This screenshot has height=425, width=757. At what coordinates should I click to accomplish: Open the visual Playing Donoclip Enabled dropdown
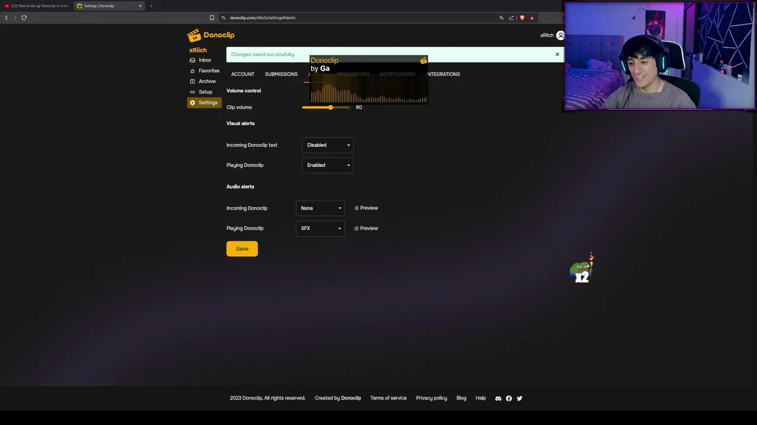pyautogui.click(x=328, y=165)
